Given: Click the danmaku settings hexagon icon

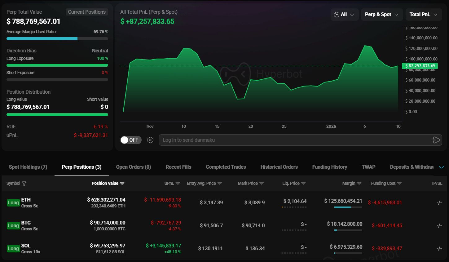Looking at the screenshot, I should pos(150,140).
